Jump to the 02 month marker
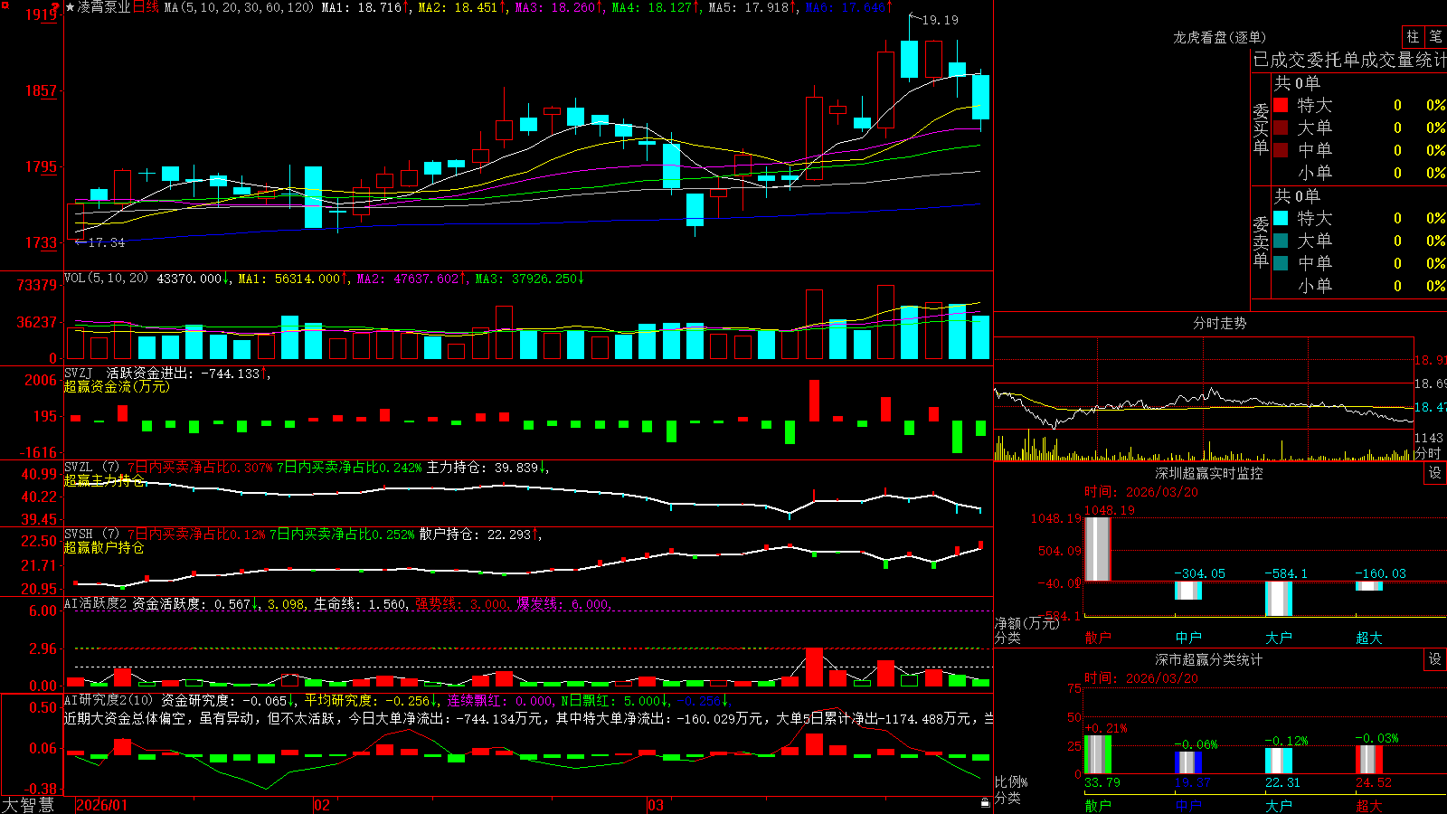The width and height of the screenshot is (1447, 814). point(322,805)
